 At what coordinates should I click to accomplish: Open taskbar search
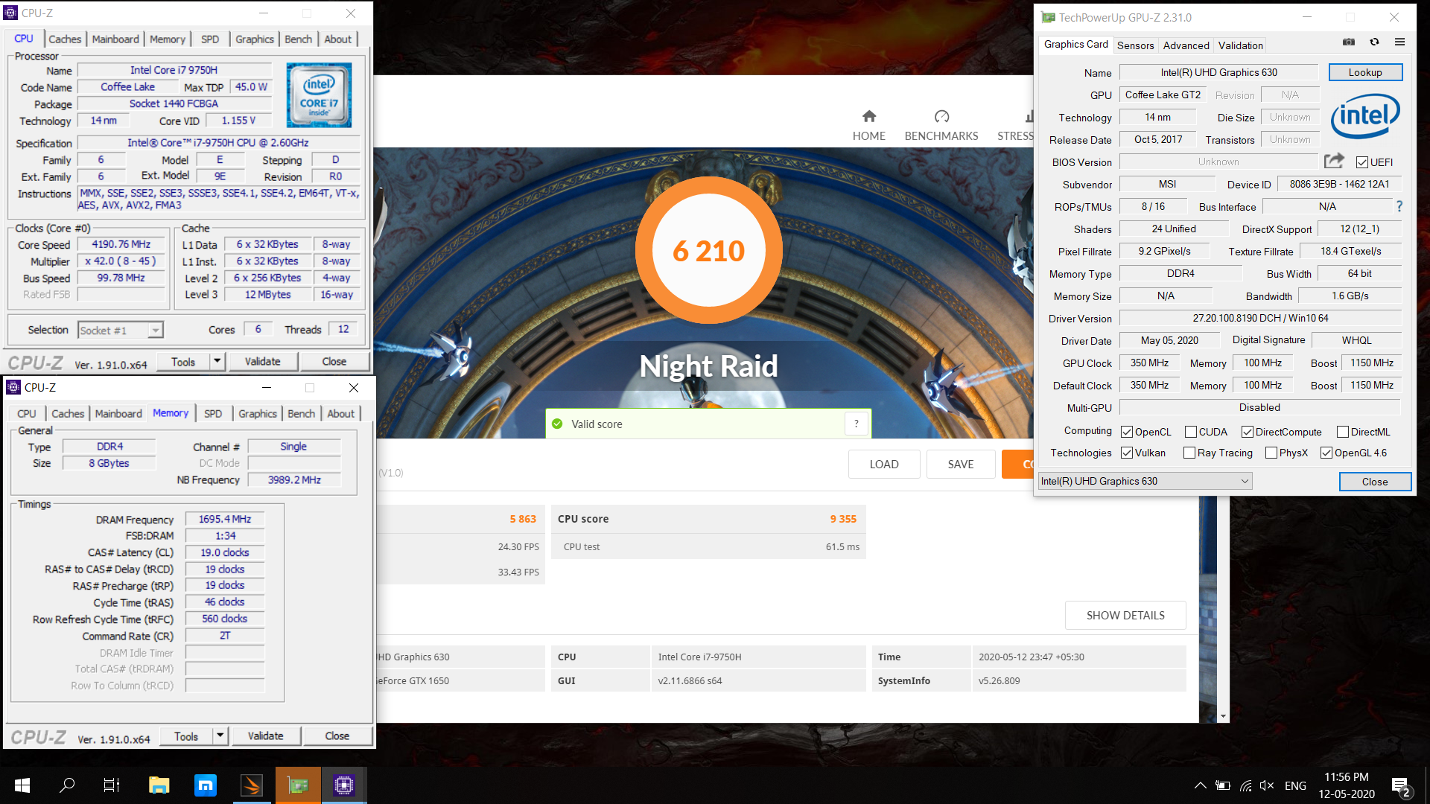[x=67, y=785]
